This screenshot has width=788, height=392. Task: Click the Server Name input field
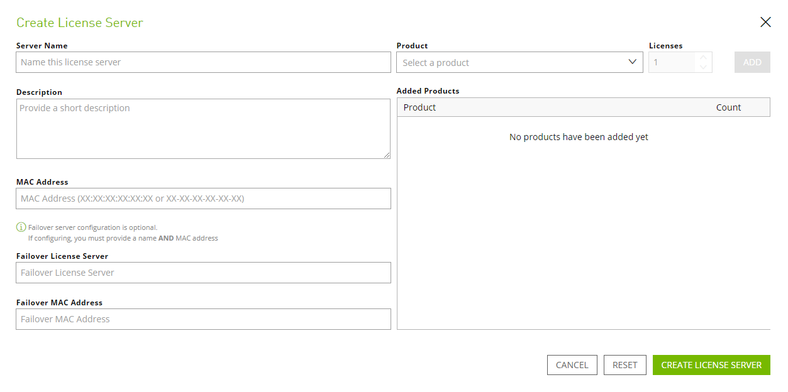click(203, 62)
